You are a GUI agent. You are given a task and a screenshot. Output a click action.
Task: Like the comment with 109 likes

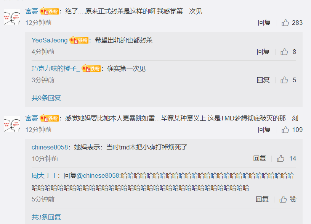[x=285, y=130]
